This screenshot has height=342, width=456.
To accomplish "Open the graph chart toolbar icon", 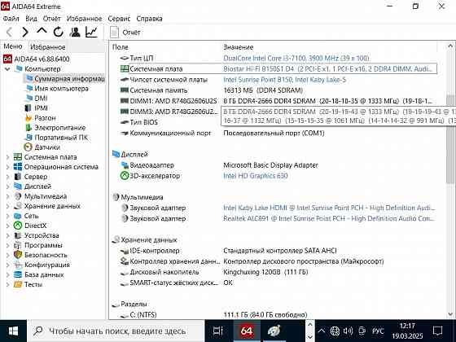I will point(91,32).
